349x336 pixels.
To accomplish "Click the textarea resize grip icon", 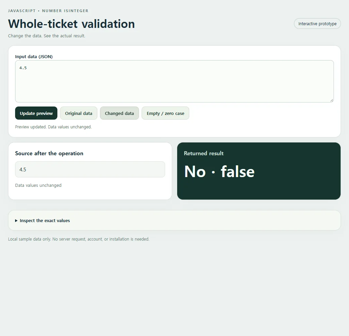I will 332,100.
